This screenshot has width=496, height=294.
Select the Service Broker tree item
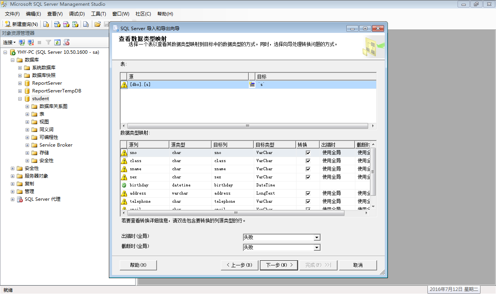tap(56, 145)
